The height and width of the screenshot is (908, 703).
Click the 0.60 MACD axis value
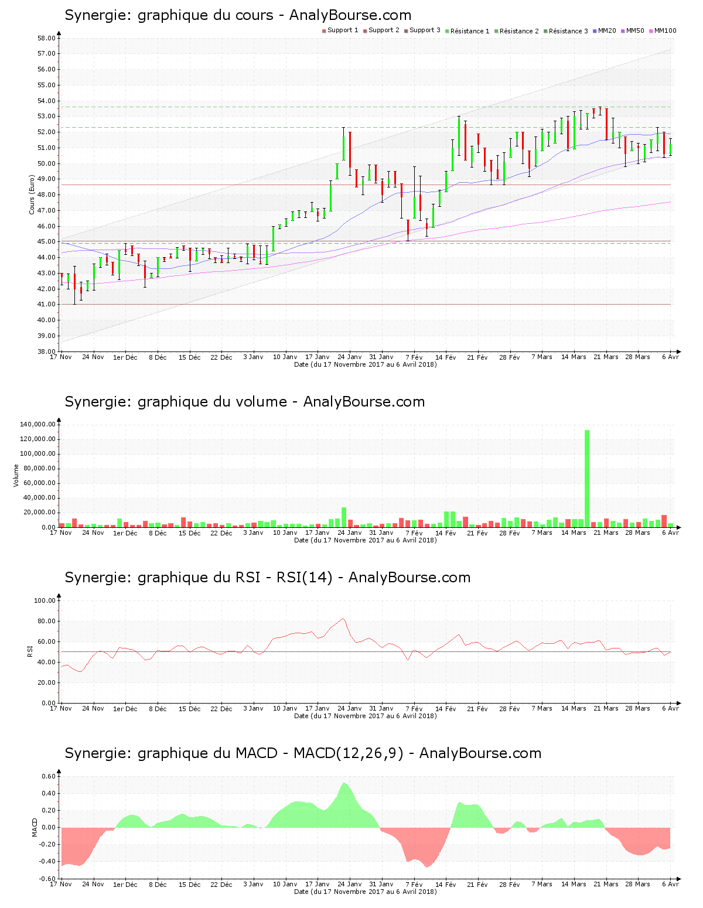[48, 776]
